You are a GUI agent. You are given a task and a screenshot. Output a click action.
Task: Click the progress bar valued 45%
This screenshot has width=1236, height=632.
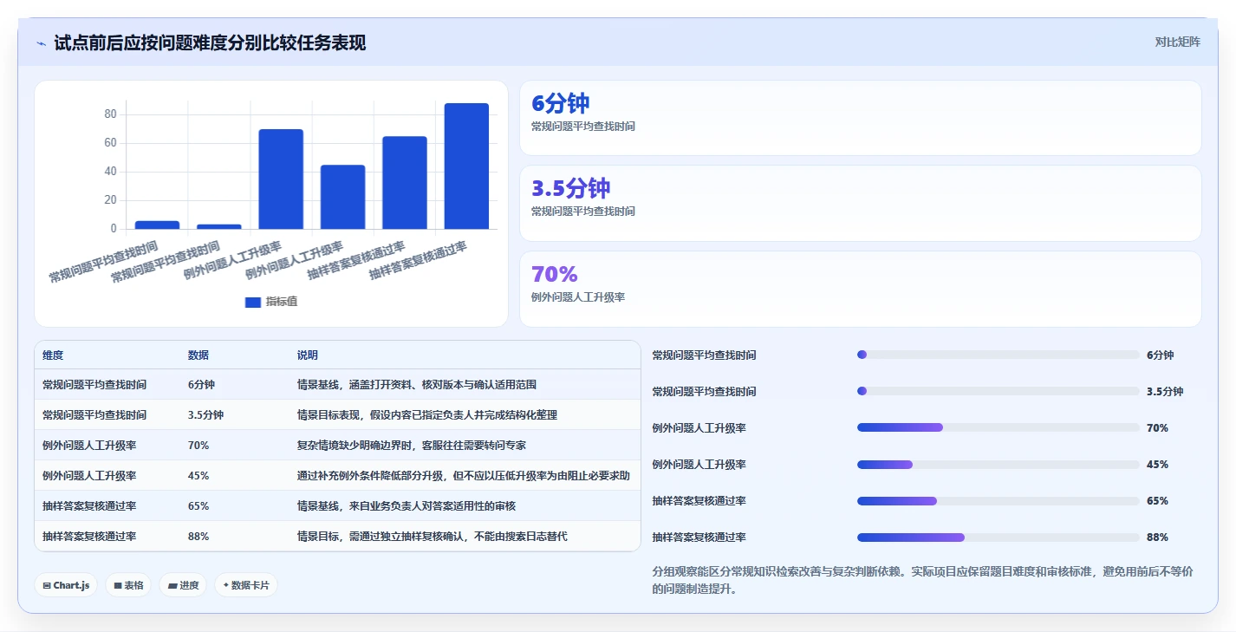(998, 464)
